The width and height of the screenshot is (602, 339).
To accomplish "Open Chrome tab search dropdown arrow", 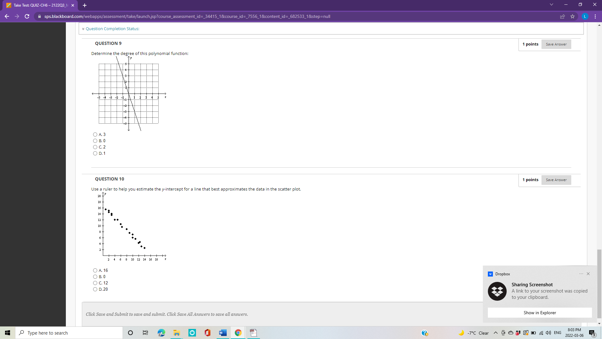I will (552, 5).
